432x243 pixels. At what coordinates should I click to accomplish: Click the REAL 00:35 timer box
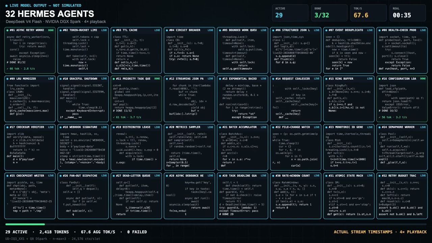[x=407, y=13]
